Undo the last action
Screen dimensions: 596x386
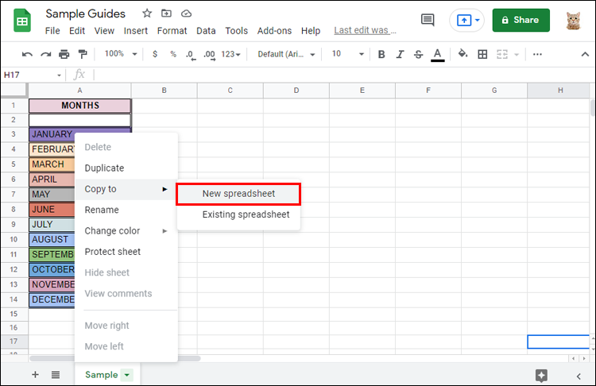(27, 54)
